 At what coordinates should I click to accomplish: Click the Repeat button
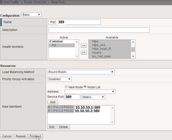pos(20,136)
